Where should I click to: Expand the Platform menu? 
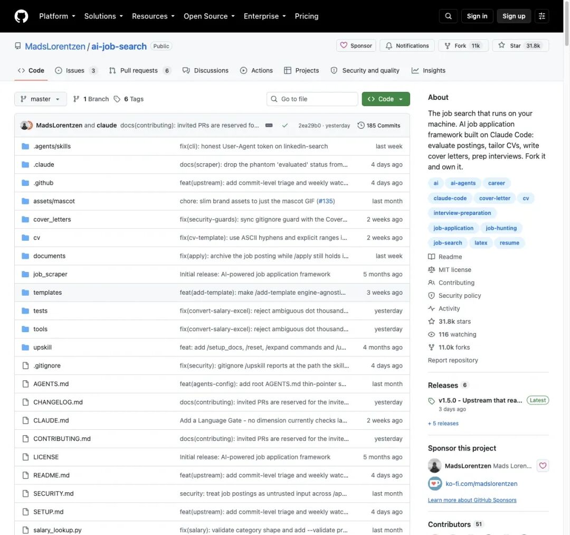point(57,16)
